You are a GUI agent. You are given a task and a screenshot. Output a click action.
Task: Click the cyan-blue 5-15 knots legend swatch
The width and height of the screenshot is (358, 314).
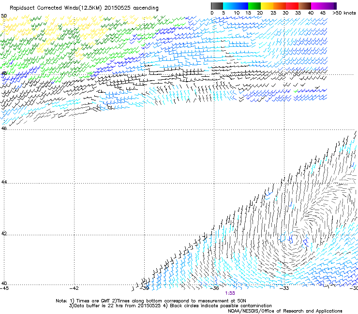click(x=236, y=6)
